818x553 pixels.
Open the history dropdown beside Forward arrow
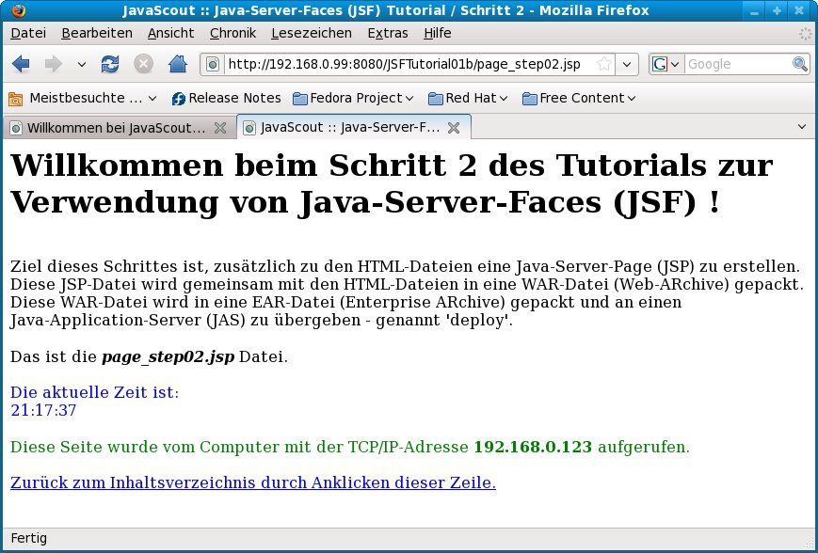click(81, 64)
